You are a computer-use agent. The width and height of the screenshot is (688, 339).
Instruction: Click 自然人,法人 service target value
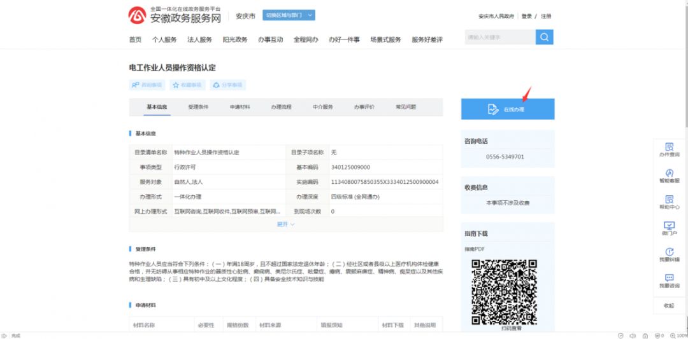coord(188,182)
